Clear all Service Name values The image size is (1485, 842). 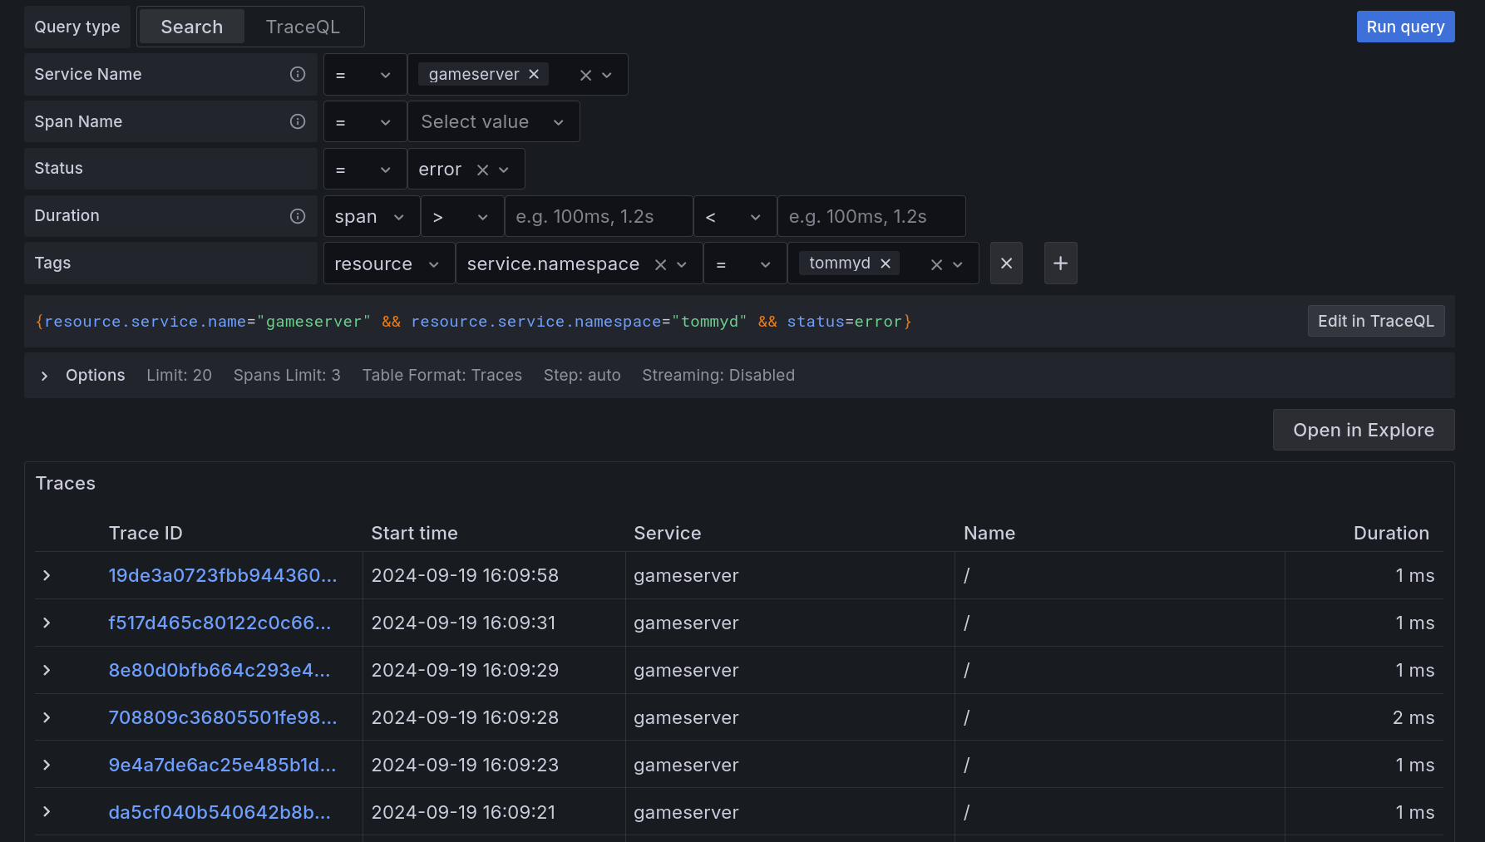click(x=585, y=75)
